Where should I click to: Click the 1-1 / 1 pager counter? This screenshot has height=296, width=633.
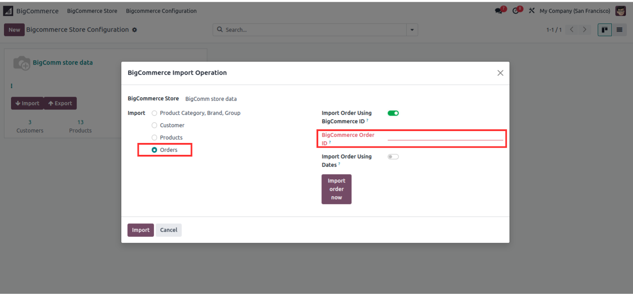click(554, 30)
